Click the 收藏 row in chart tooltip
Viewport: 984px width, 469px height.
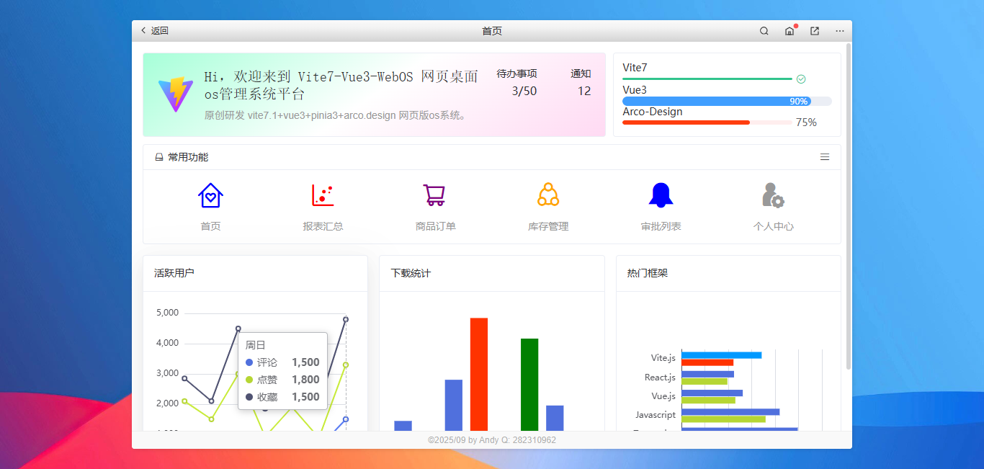(x=282, y=397)
